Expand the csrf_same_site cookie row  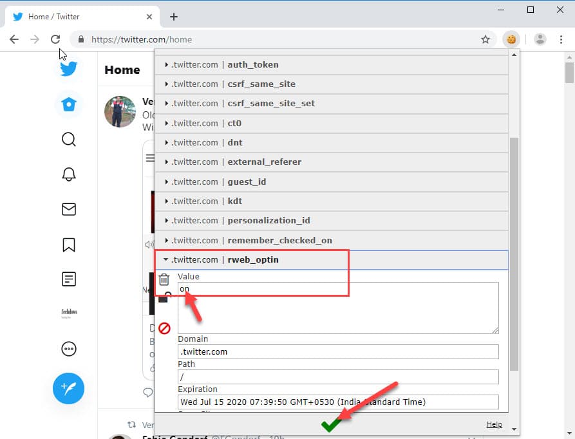[332, 84]
